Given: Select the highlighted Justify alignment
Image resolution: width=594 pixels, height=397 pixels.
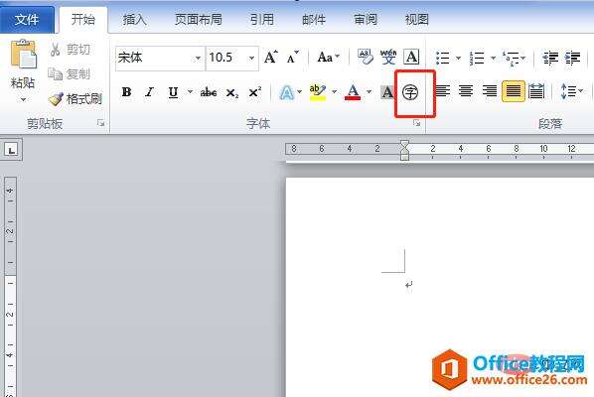Looking at the screenshot, I should click(x=514, y=91).
